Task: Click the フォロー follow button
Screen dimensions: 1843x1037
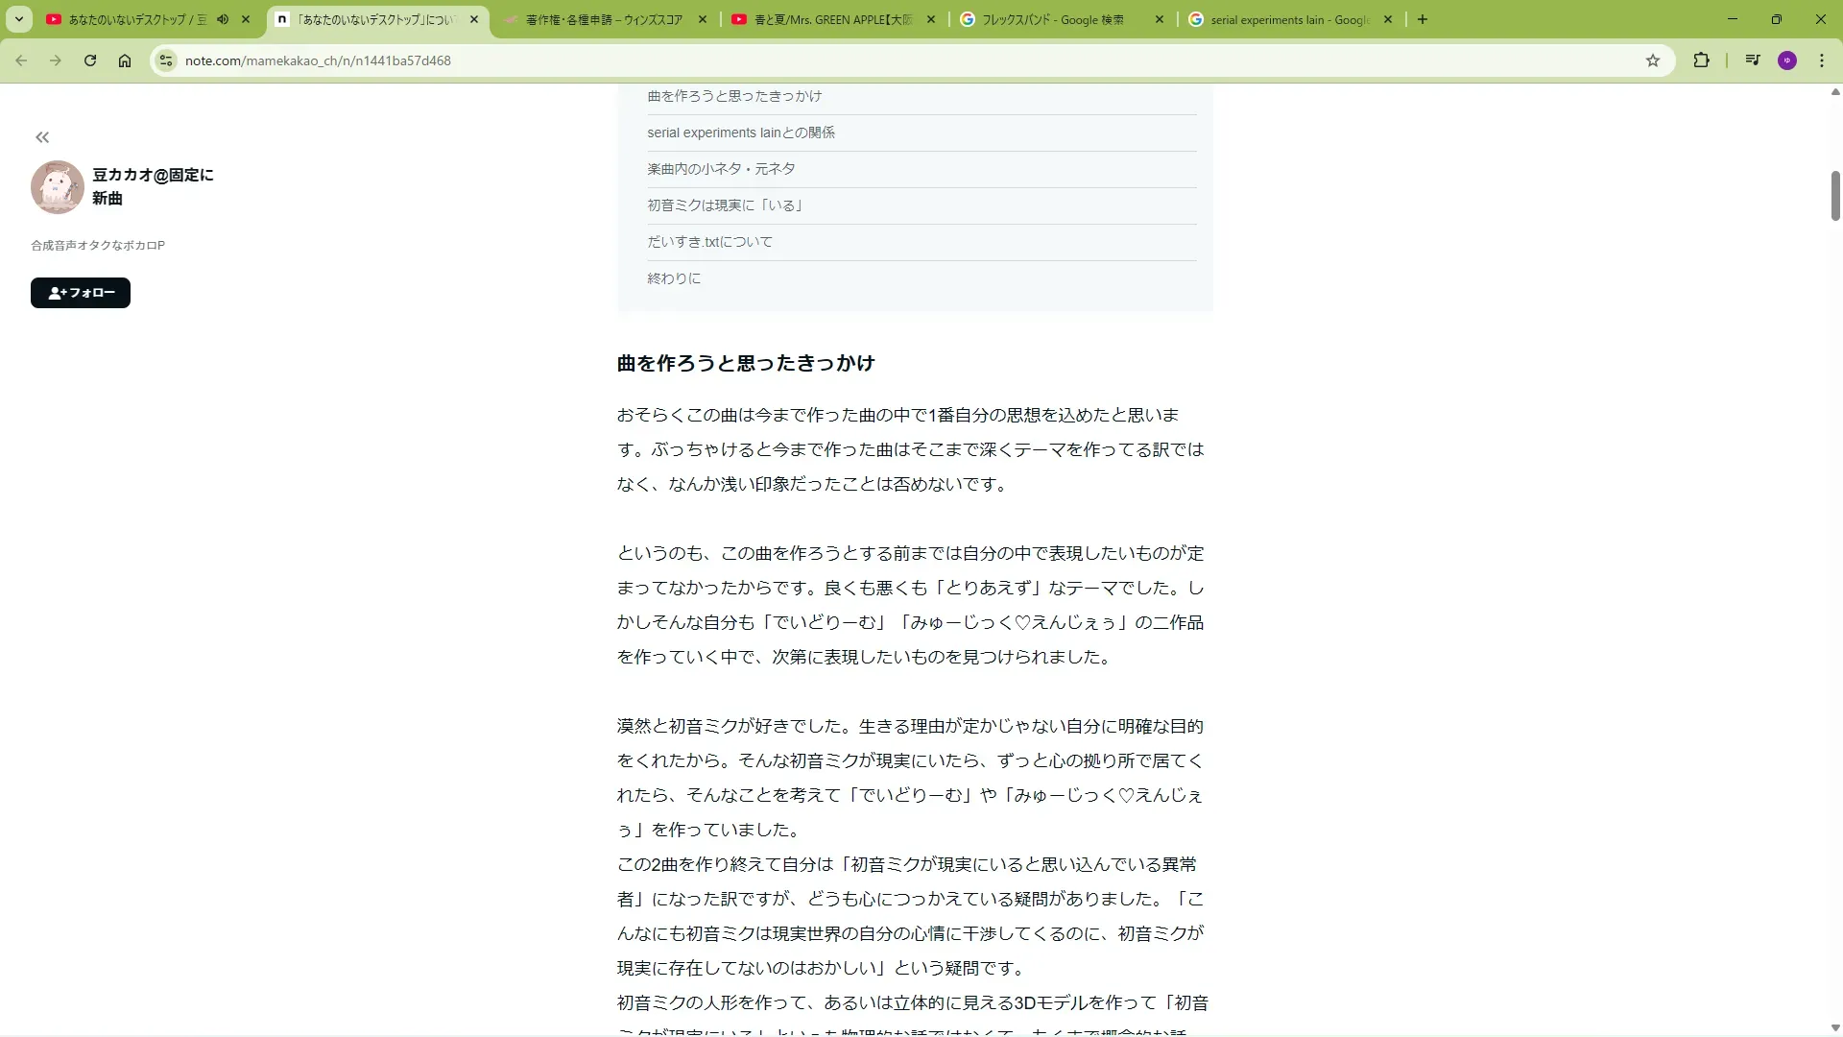Action: (81, 293)
